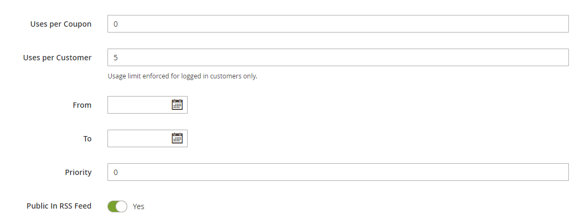Click into the Uses per Coupon field
This screenshot has height=223, width=586.
pos(338,24)
